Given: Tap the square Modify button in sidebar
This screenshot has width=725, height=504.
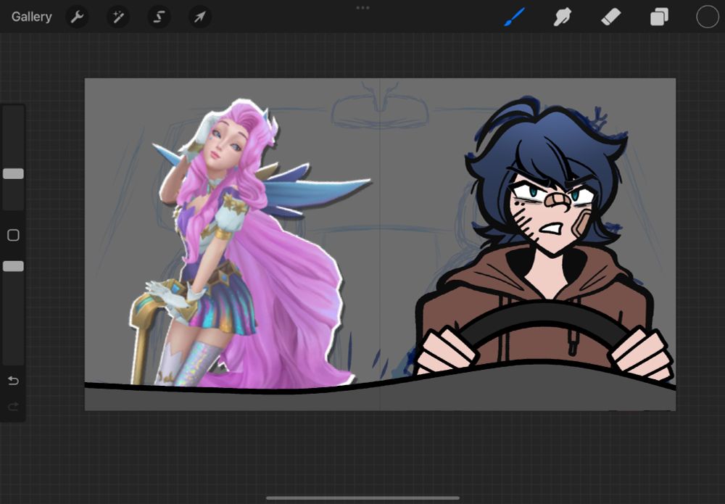Looking at the screenshot, I should coord(13,235).
